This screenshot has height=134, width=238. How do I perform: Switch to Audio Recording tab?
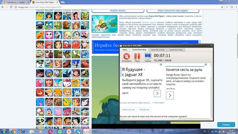[x=176, y=50]
